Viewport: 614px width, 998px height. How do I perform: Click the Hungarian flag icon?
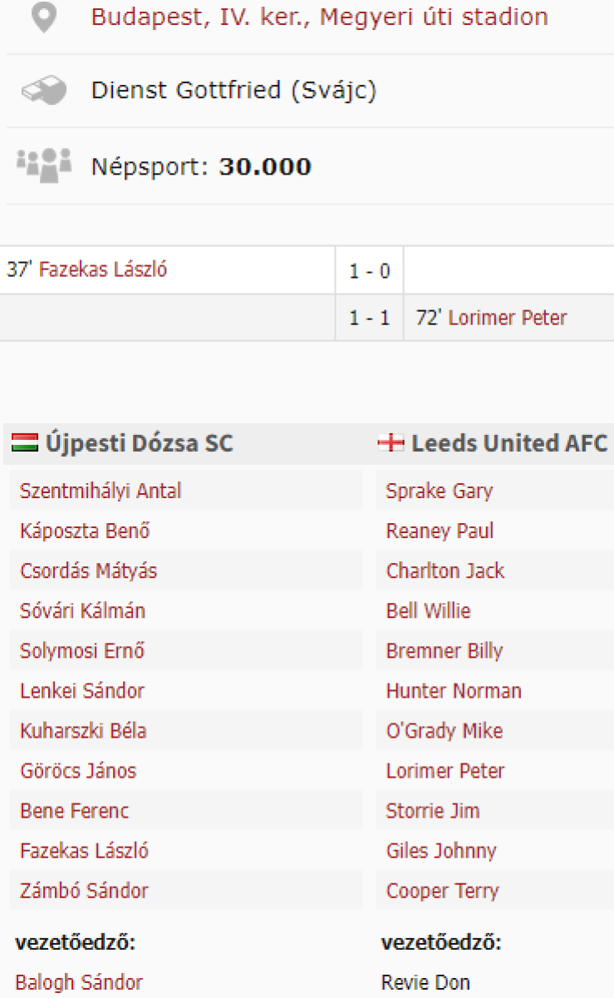pyautogui.click(x=25, y=443)
